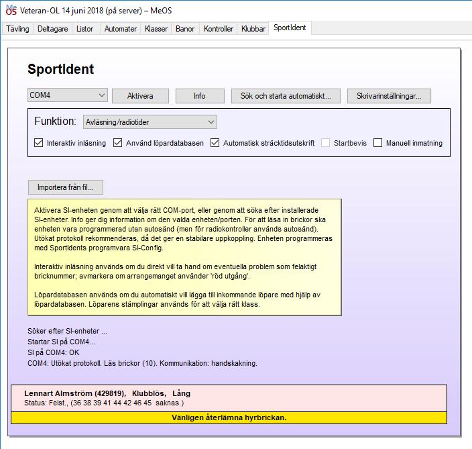Screen dimensions: 472x449
Task: Expand the COM4 port dropdown
Action: [68, 95]
